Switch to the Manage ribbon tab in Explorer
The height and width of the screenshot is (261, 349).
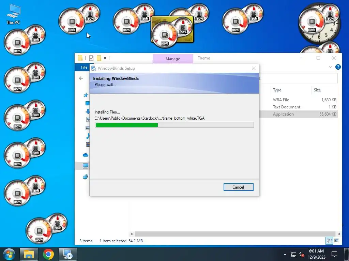(x=173, y=59)
